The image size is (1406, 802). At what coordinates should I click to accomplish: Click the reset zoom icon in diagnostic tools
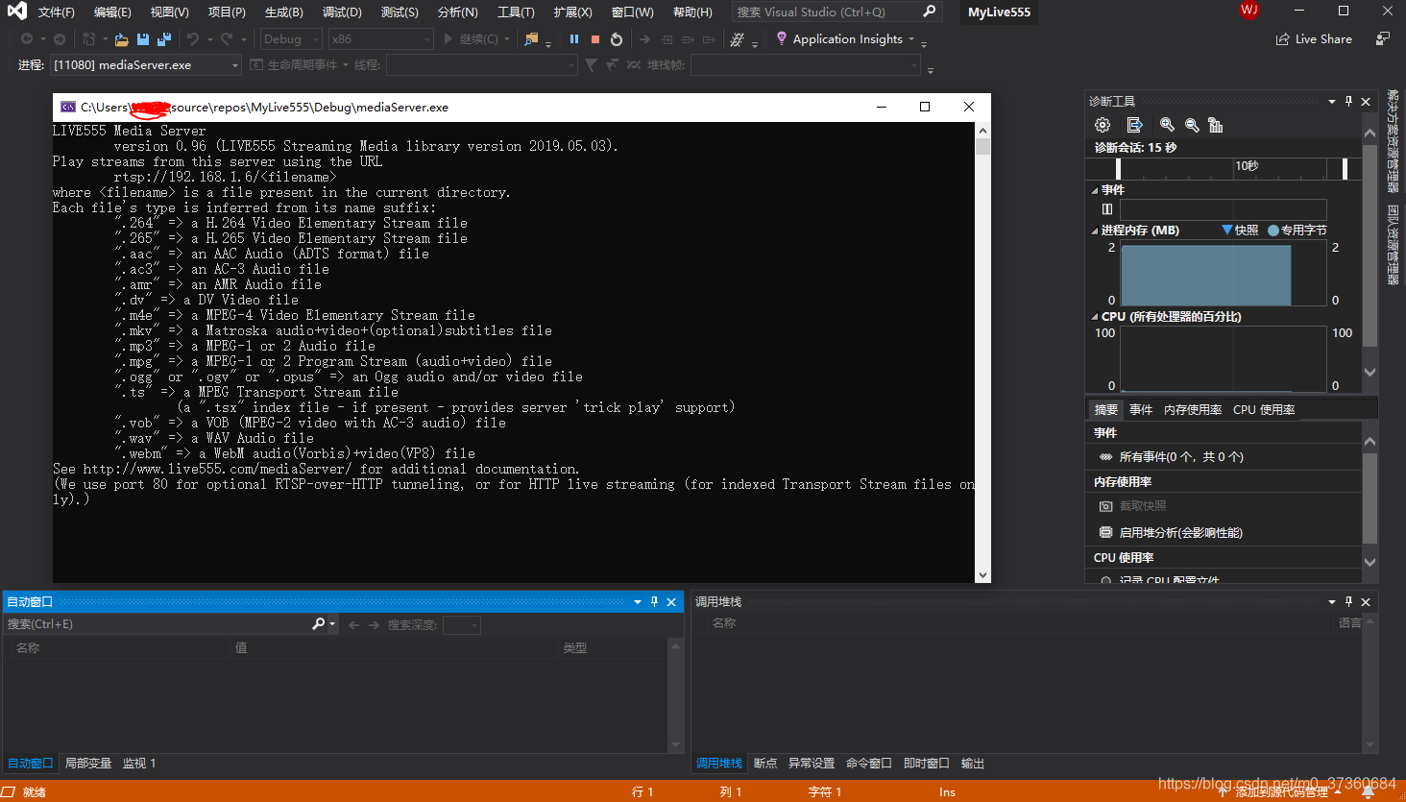pos(1216,125)
